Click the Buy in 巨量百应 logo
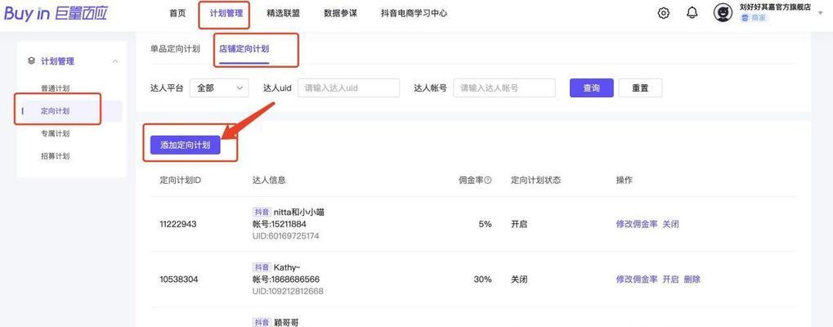 pos(56,13)
